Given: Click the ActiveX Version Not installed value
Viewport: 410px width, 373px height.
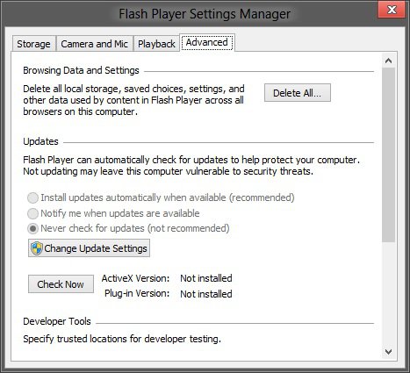Looking at the screenshot, I should coord(206,278).
